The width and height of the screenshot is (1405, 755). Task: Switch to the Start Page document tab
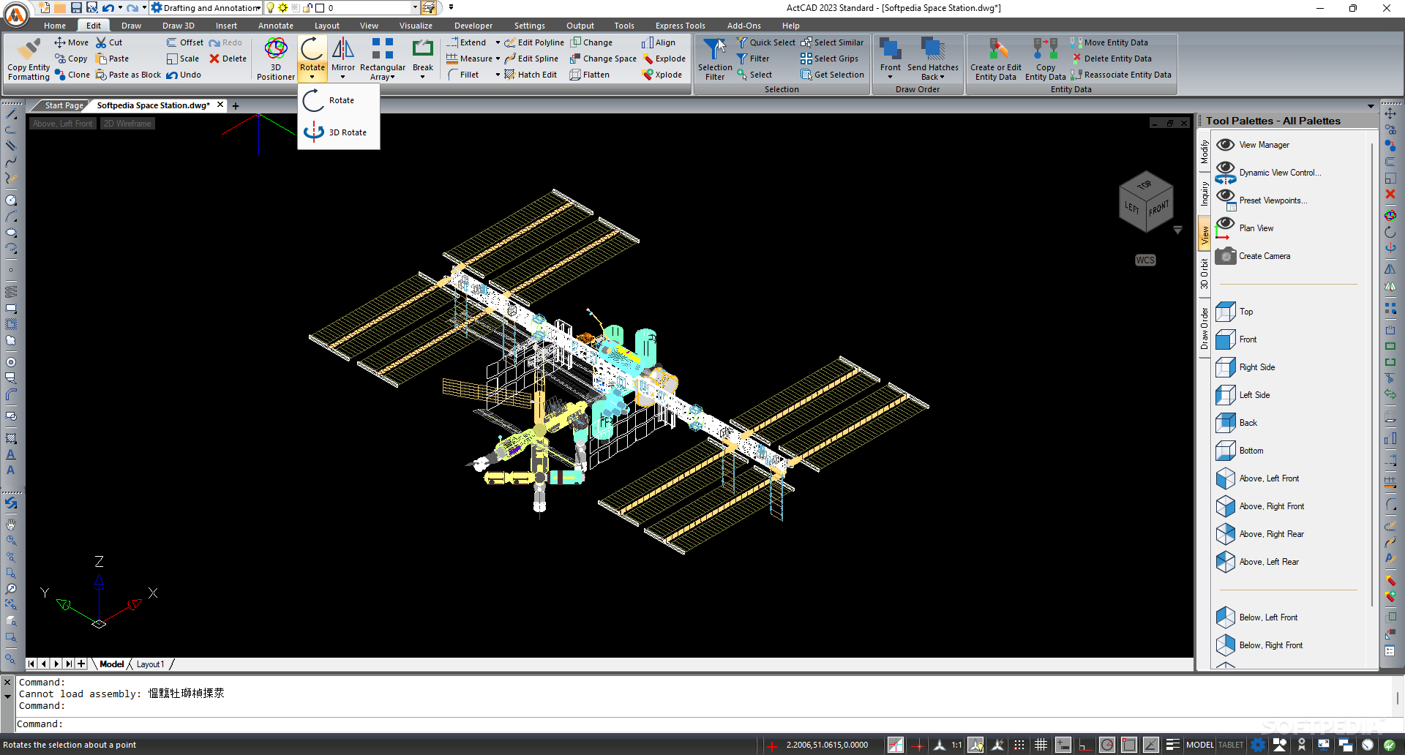point(64,105)
